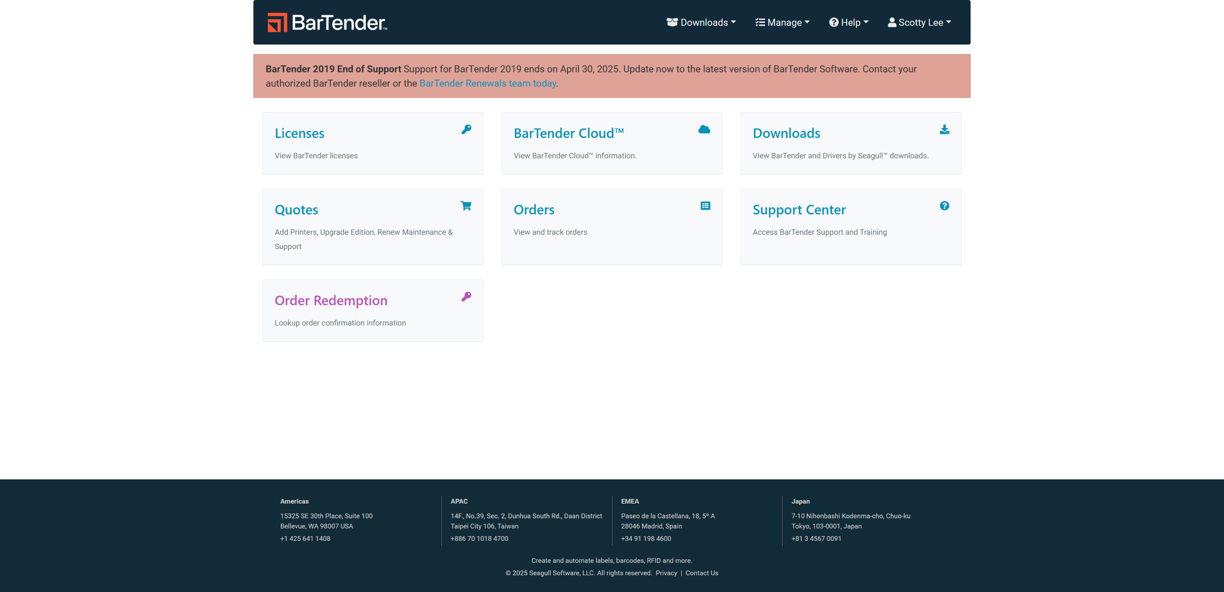This screenshot has height=592, width=1224.
Task: Expand the Downloads dropdown in navbar
Action: (701, 22)
